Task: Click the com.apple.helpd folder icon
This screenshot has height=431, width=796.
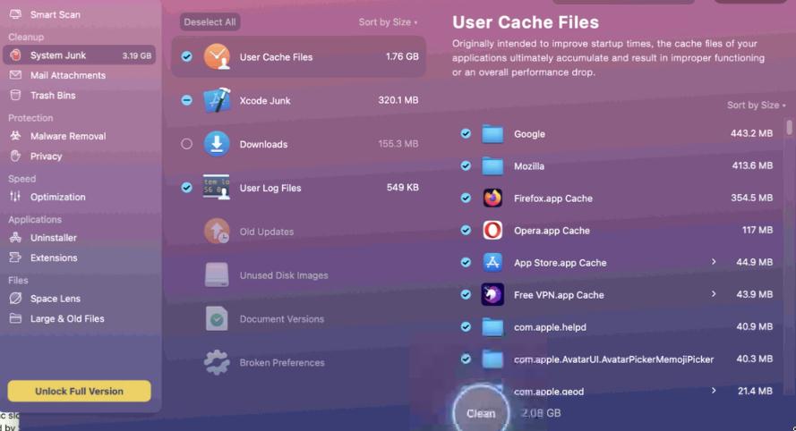Action: 492,327
